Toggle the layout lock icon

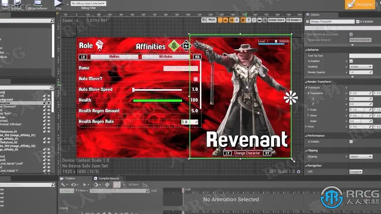(x=225, y=20)
